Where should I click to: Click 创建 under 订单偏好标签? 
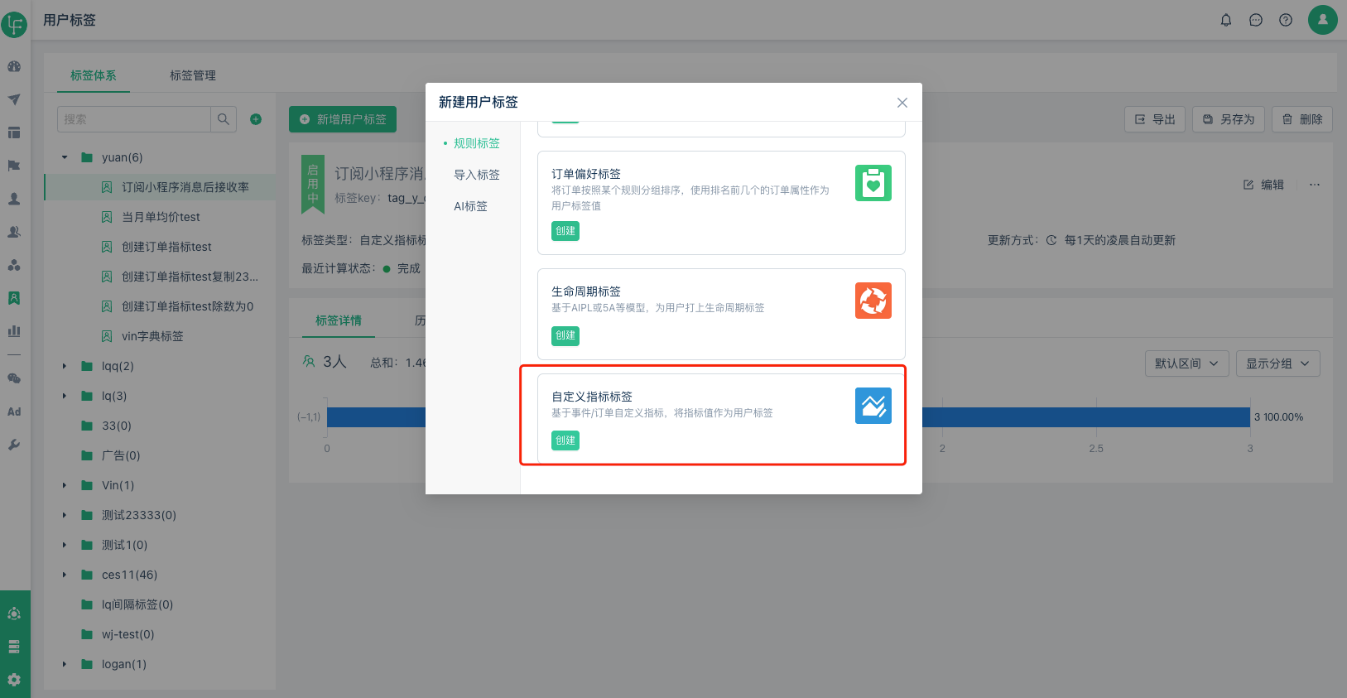[x=565, y=231]
